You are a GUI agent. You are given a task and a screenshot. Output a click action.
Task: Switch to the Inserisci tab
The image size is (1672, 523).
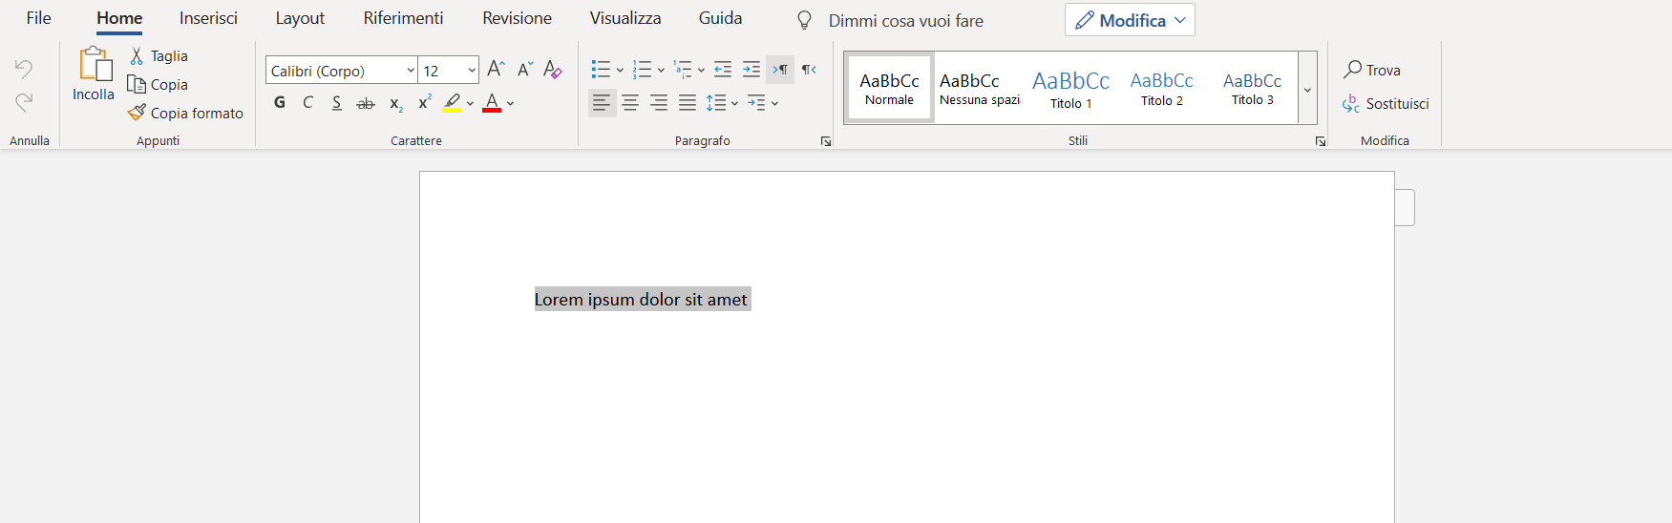(208, 18)
